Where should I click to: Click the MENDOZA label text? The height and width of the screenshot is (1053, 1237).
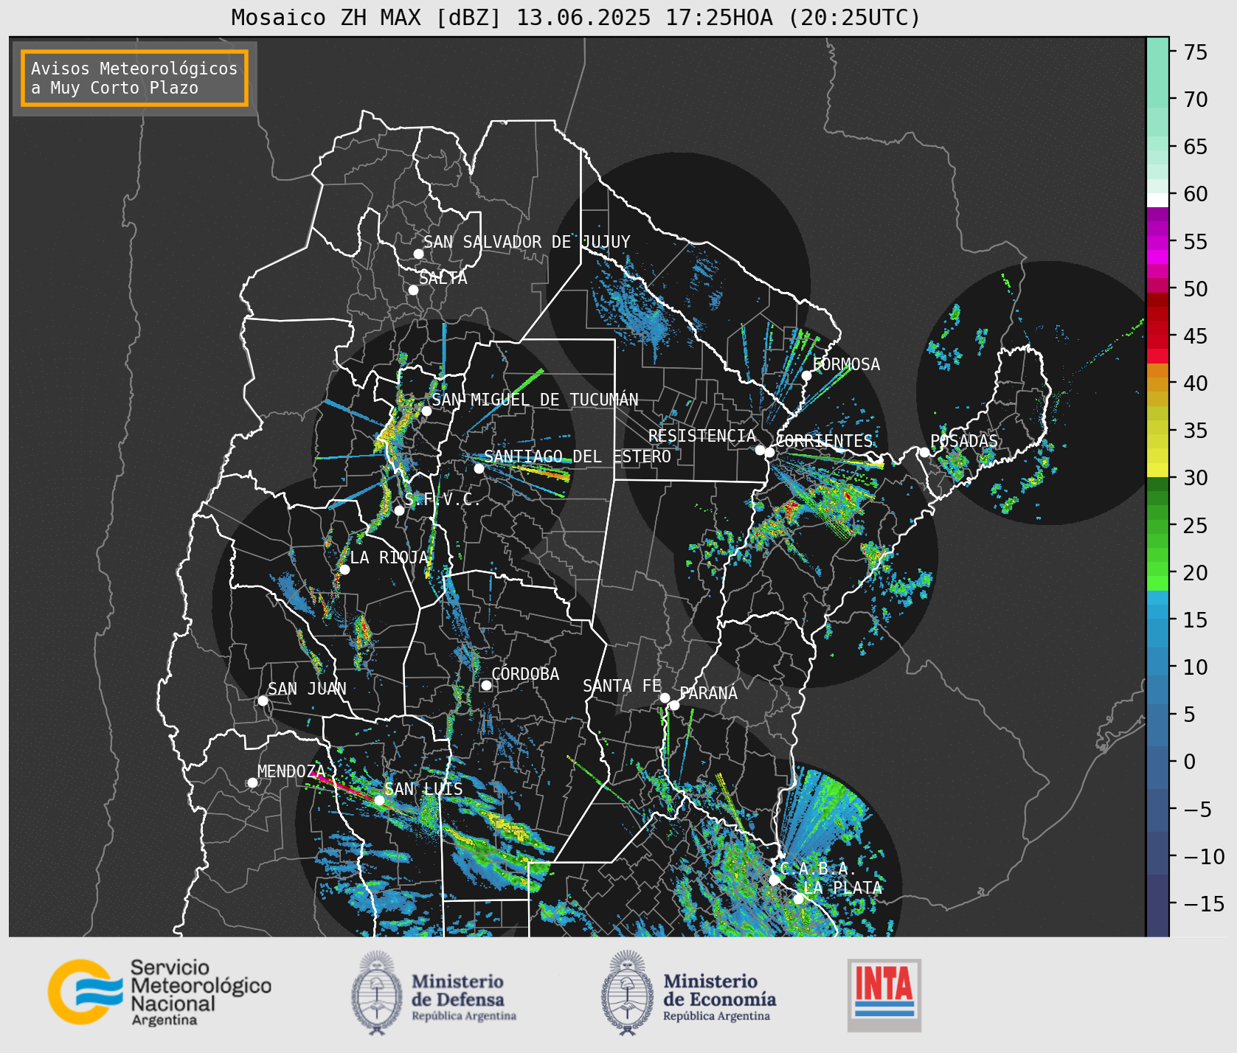click(291, 771)
